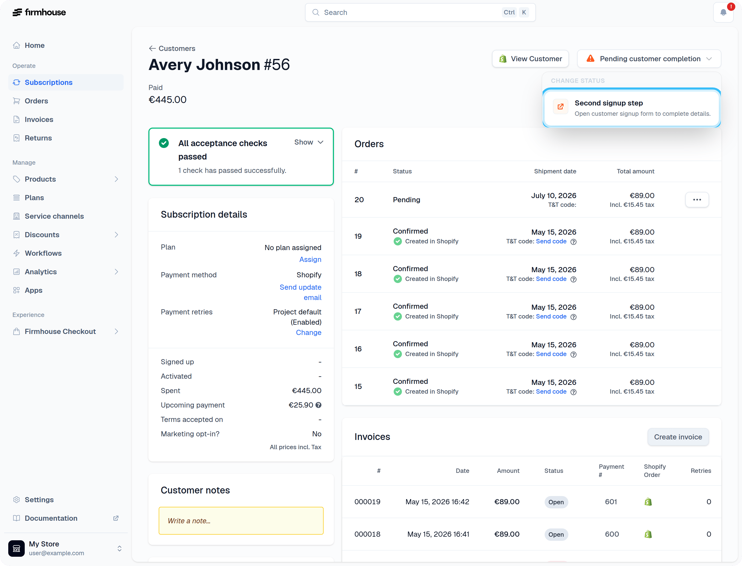Click Open status badge for invoice 000018
The height and width of the screenshot is (566, 742).
556,534
